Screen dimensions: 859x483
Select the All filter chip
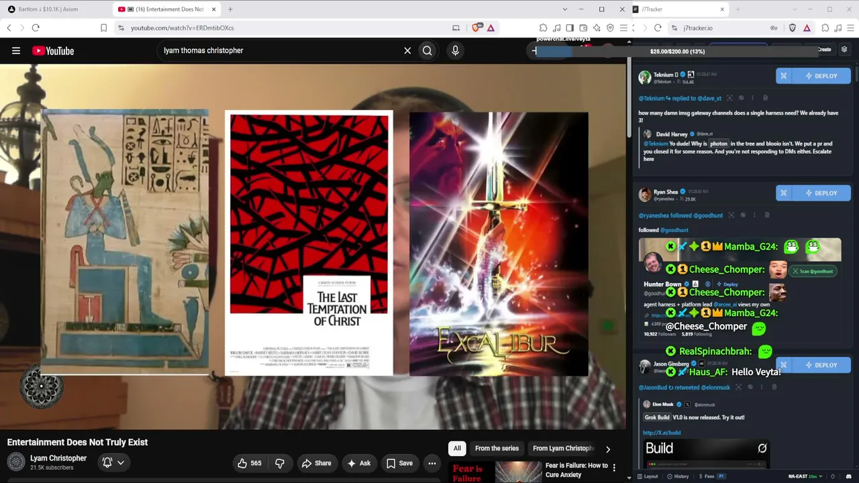click(457, 448)
